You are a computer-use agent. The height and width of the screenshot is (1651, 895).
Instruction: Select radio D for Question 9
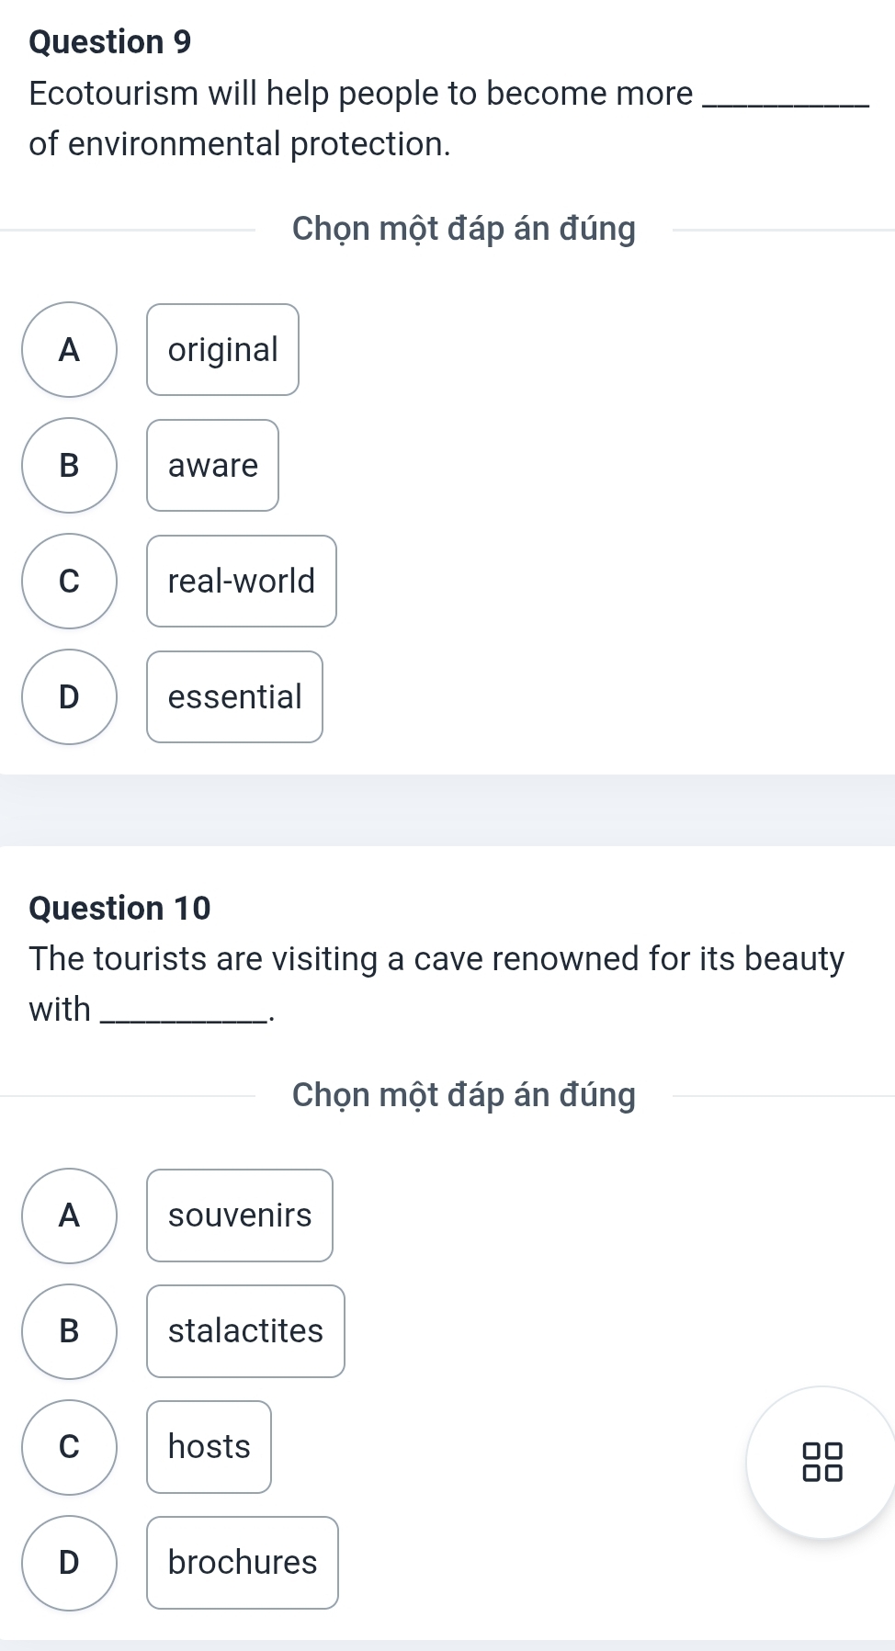point(70,696)
